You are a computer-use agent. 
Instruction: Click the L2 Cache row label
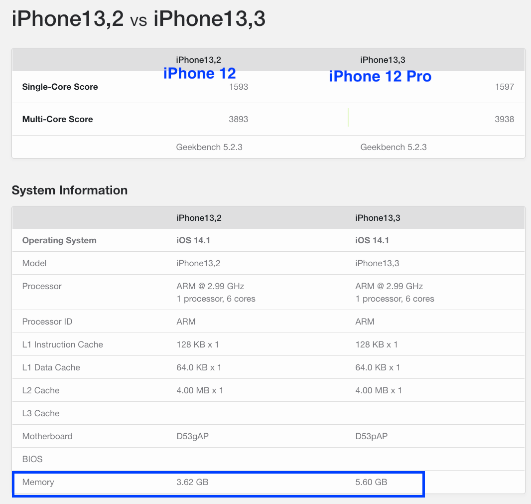pyautogui.click(x=41, y=390)
